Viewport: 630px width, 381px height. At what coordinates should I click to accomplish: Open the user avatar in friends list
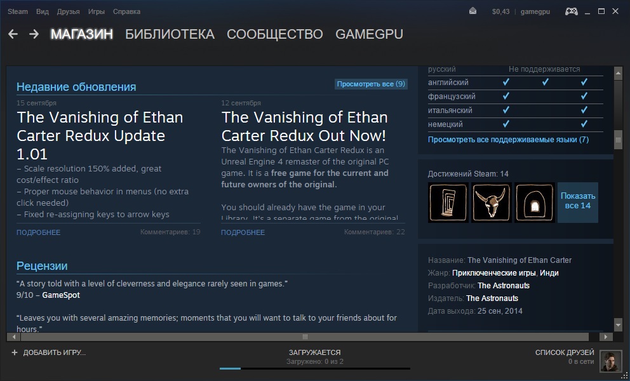point(611,361)
